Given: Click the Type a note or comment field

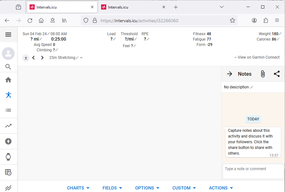Looking at the screenshot, I should 253,171.
